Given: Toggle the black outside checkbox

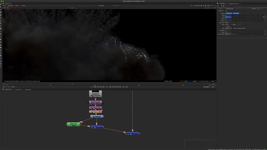Looking at the screenshot, I should [238, 28].
